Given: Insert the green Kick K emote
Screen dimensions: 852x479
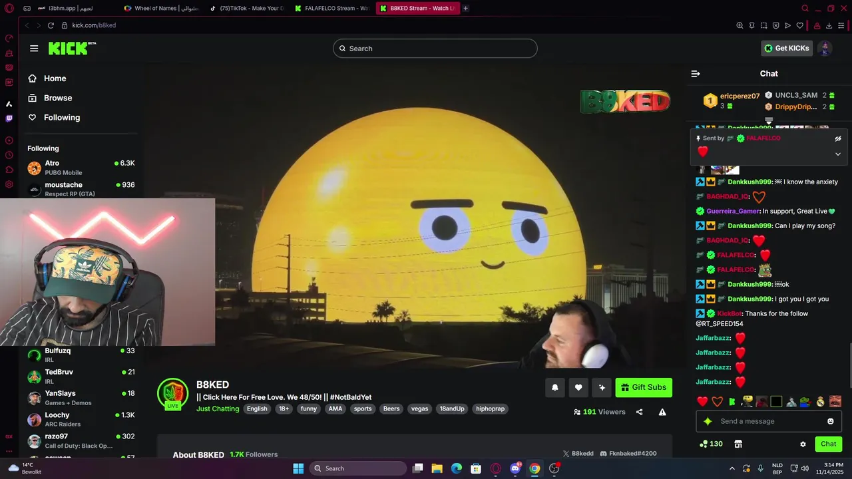Looking at the screenshot, I should (x=732, y=401).
